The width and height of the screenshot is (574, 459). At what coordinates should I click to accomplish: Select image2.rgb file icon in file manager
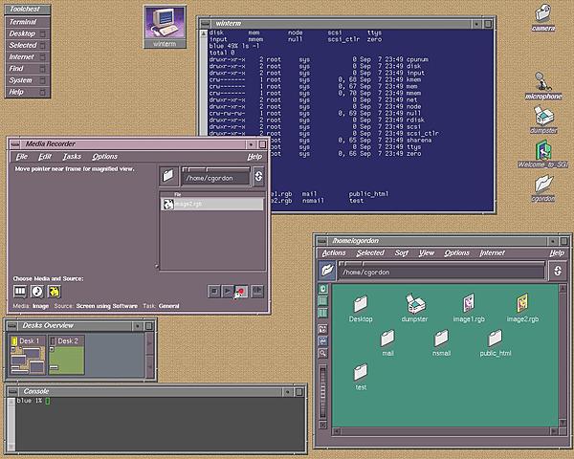point(522,308)
